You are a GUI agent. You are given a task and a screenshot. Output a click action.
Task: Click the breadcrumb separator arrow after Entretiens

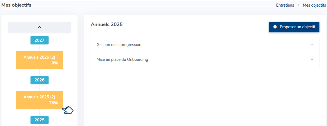click(299, 5)
